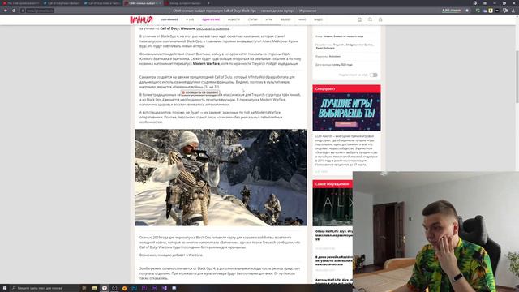The width and height of the screenshot is (519, 292).
Task: Open the LIVE section in site nav
Action: pyautogui.click(x=190, y=19)
